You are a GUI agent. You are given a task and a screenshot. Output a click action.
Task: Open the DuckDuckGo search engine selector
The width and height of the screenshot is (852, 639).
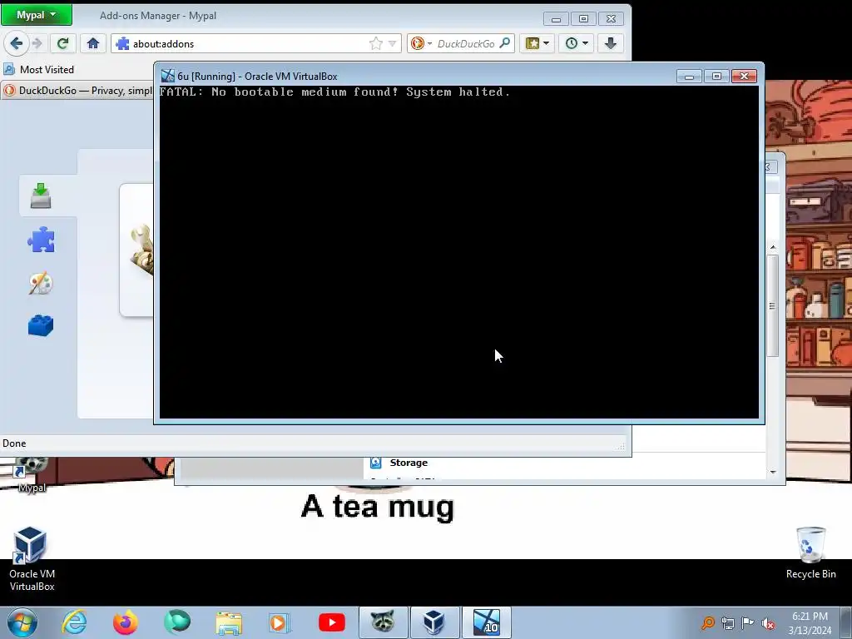422,43
